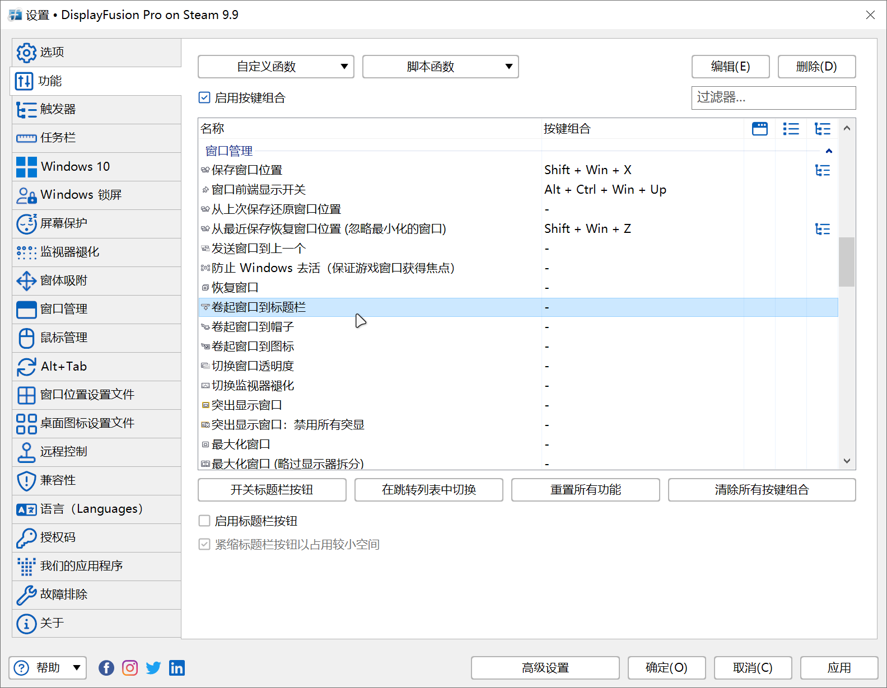Open Twitter icon link
The height and width of the screenshot is (688, 887).
coord(153,668)
